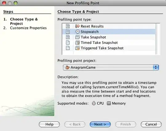The image size is (166, 131).
Task: Click the Cancel button
Action: (151, 124)
